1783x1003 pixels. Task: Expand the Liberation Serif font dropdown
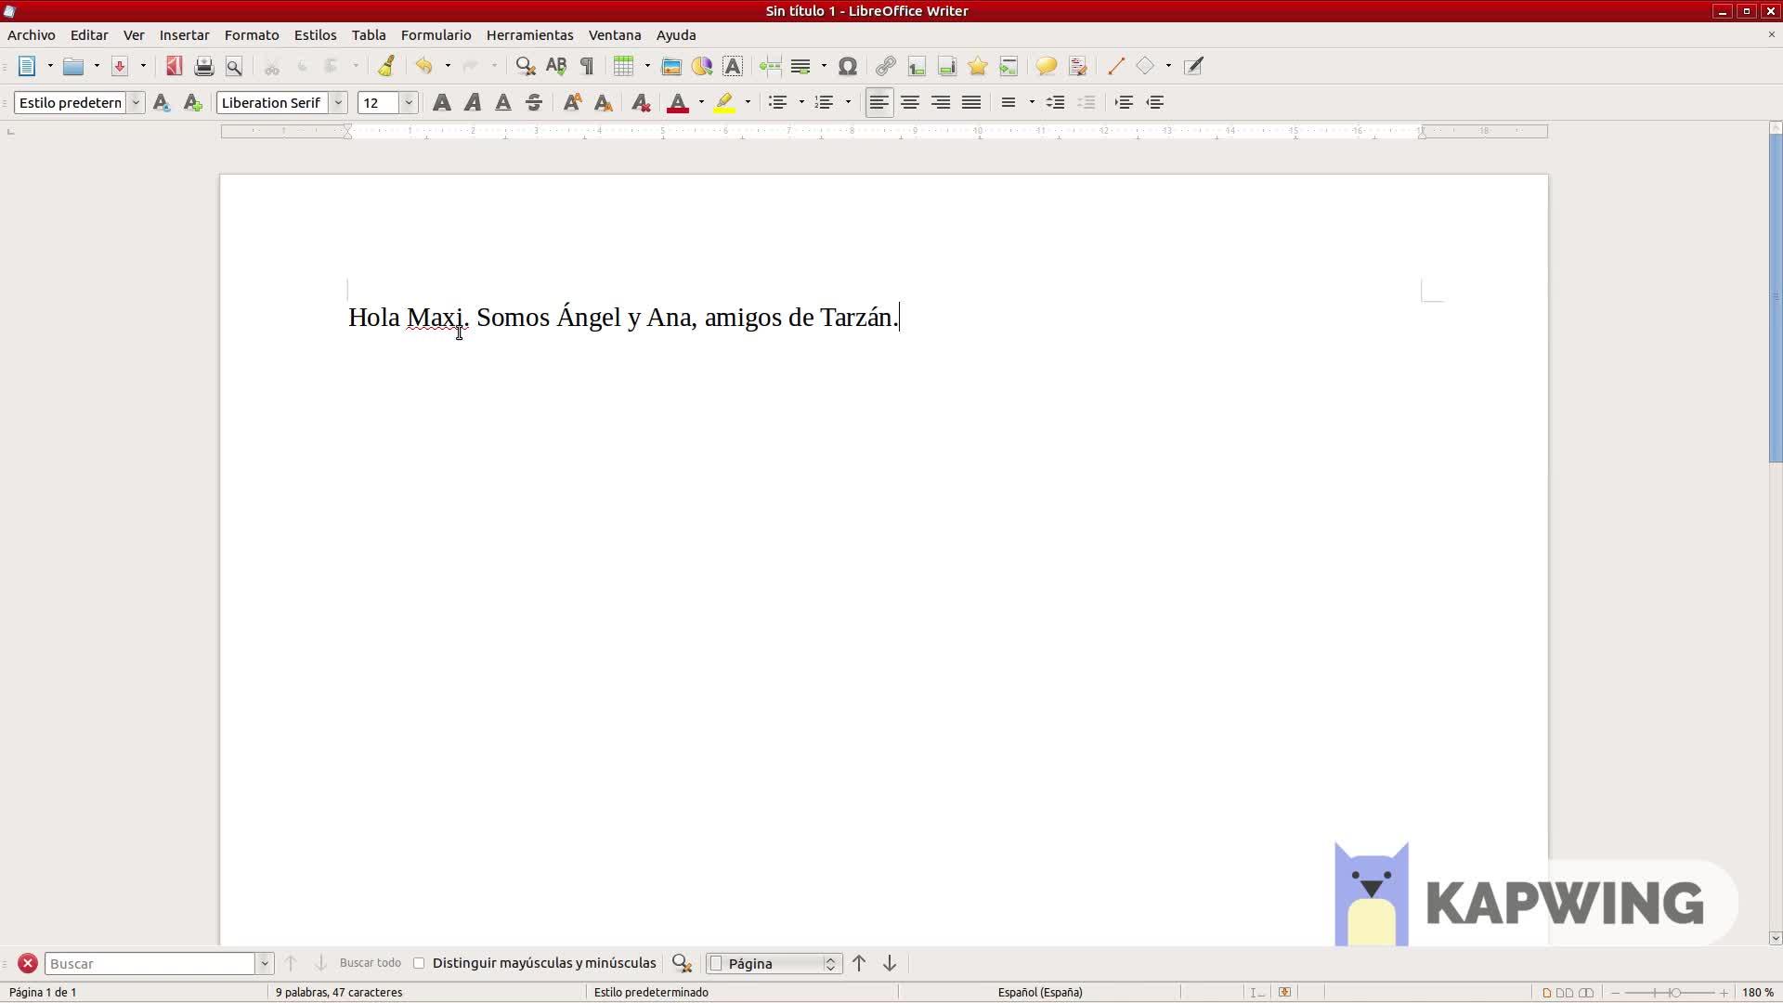339,102
